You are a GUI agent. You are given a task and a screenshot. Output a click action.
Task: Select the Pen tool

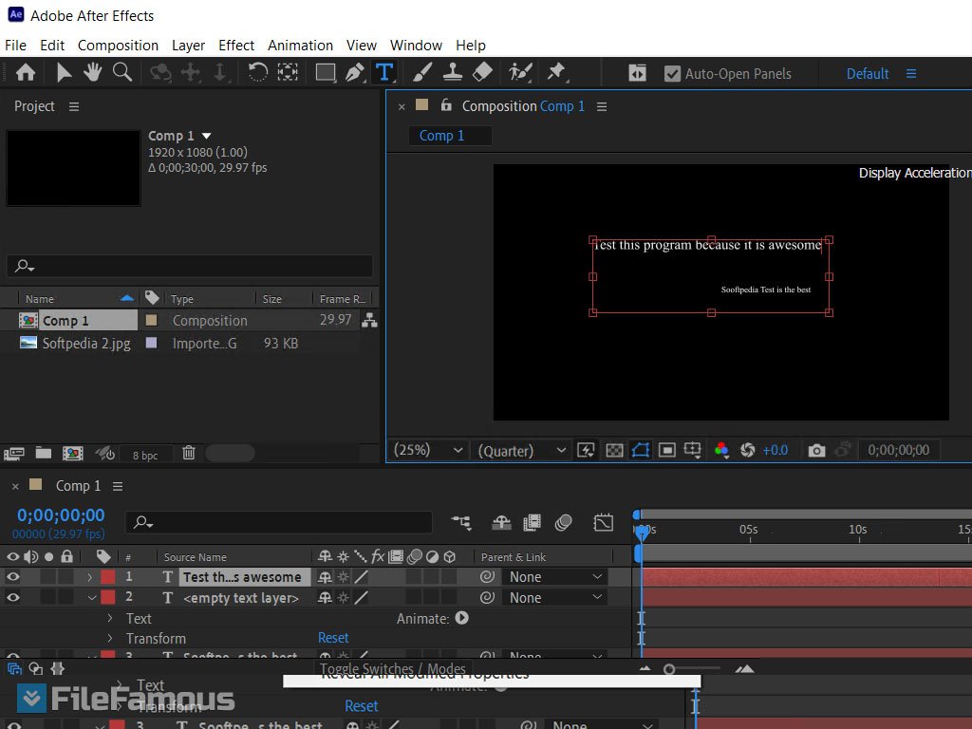pos(355,72)
